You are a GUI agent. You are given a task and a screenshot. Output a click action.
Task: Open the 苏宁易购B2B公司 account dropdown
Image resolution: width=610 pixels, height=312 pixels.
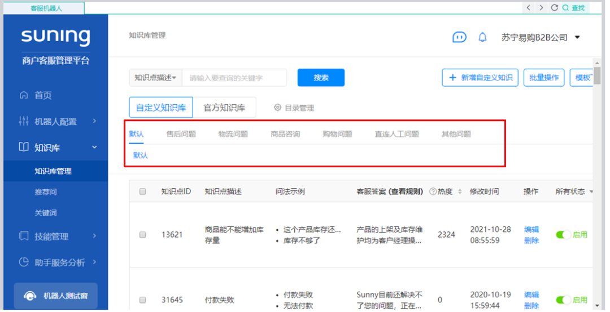click(541, 37)
